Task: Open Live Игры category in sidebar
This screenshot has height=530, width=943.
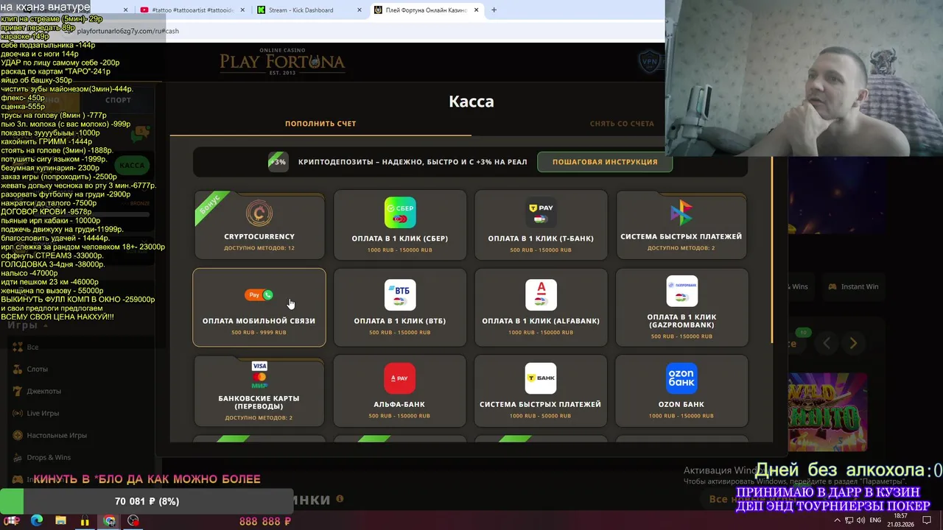Action: (43, 413)
